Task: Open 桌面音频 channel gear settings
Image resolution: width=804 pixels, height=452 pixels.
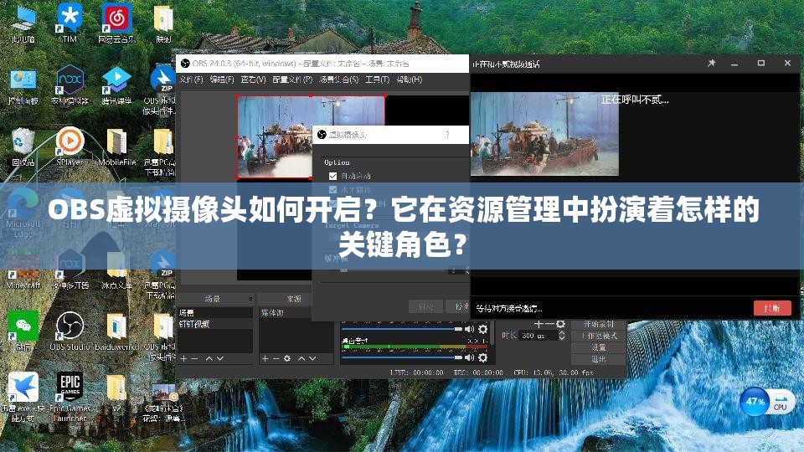Action: tap(482, 357)
